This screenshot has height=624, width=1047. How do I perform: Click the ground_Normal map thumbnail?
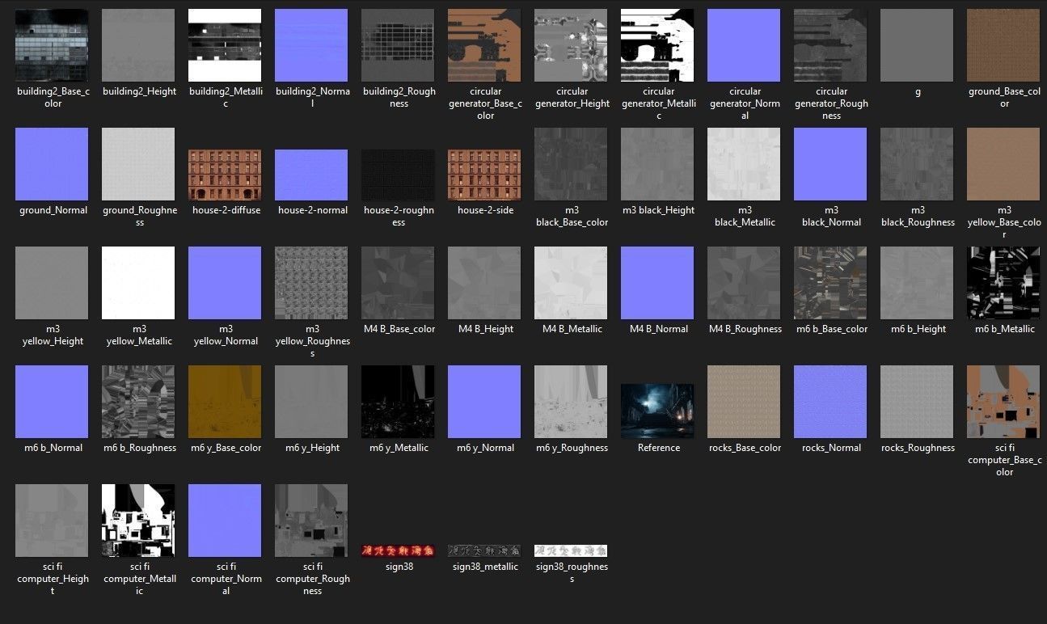52,164
